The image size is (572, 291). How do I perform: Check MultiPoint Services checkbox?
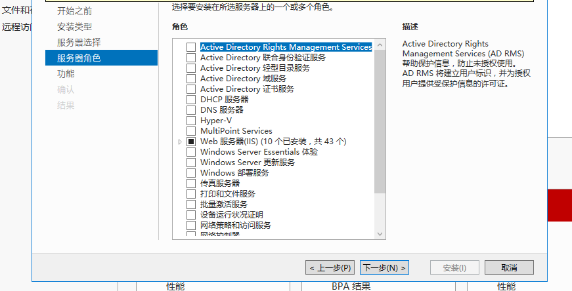191,131
